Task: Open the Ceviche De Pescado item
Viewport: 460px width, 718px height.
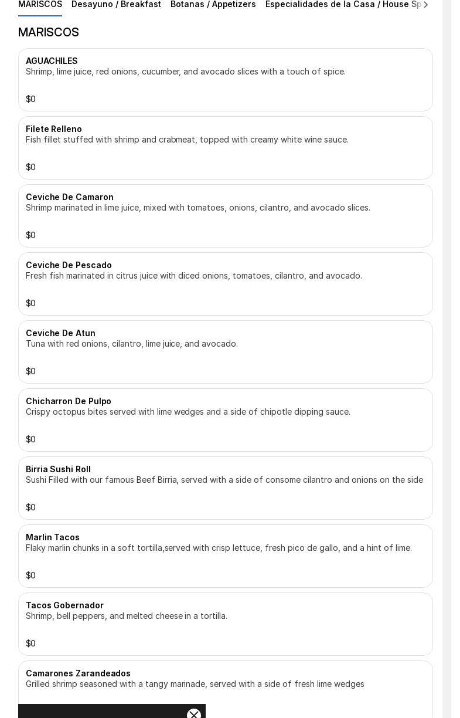Action: tap(226, 284)
